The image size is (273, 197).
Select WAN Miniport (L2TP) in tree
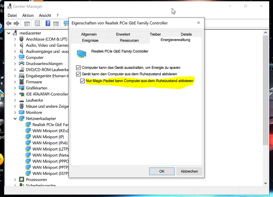pyautogui.click(x=50, y=149)
